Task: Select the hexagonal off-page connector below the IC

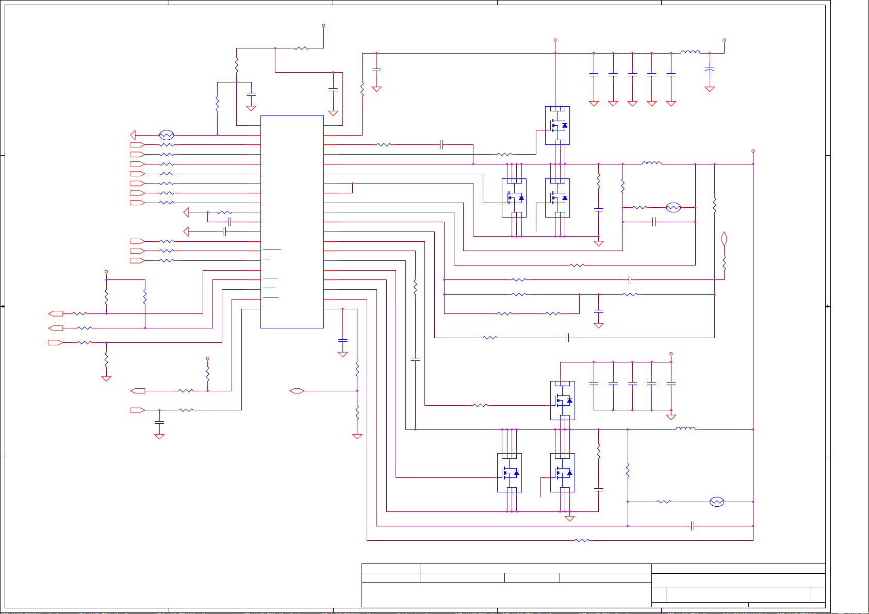Action: pyautogui.click(x=297, y=391)
